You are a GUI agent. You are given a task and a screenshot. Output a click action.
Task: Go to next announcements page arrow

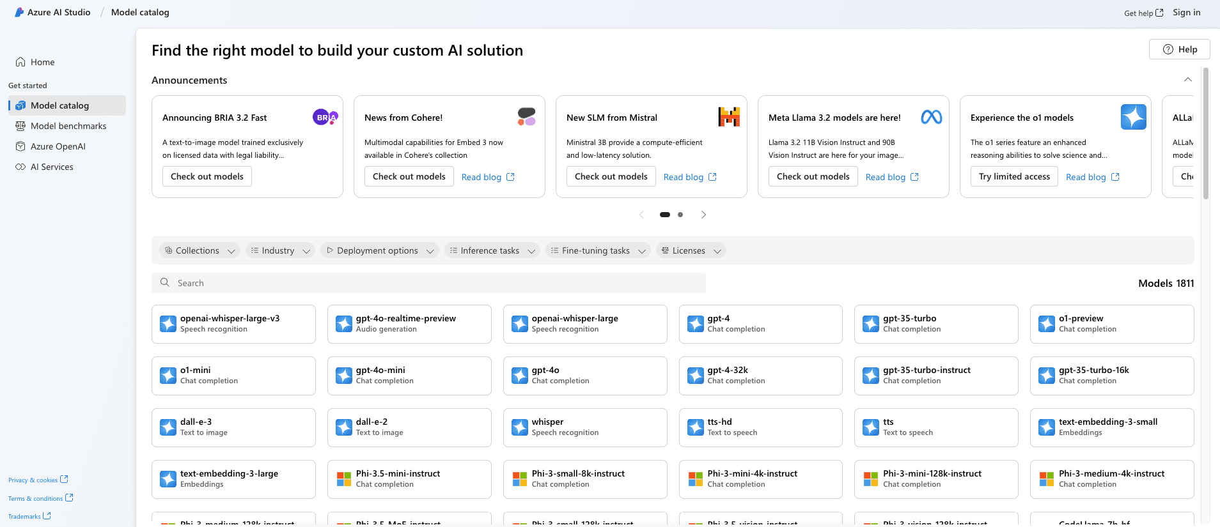(x=703, y=215)
